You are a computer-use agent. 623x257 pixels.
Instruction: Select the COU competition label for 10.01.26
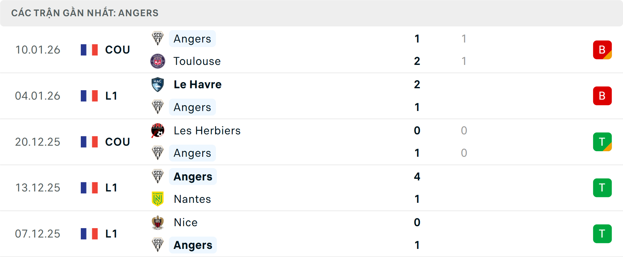117,50
